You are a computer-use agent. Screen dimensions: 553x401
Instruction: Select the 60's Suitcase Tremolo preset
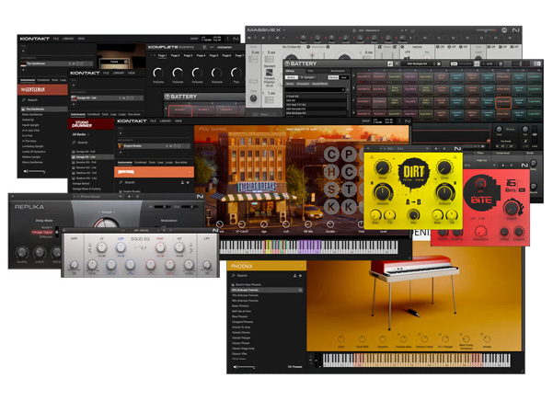coord(246,290)
